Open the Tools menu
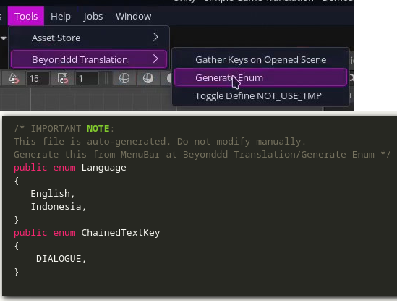This screenshot has width=397, height=303. [26, 16]
